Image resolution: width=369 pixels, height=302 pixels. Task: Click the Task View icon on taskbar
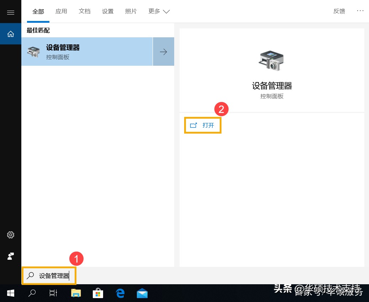(x=53, y=293)
